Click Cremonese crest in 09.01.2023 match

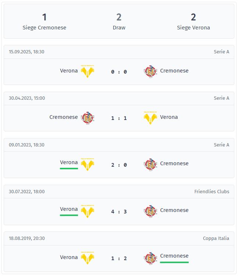click(x=150, y=164)
